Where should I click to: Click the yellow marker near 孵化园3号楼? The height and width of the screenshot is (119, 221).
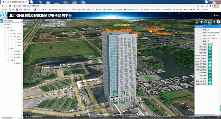(x=151, y=32)
